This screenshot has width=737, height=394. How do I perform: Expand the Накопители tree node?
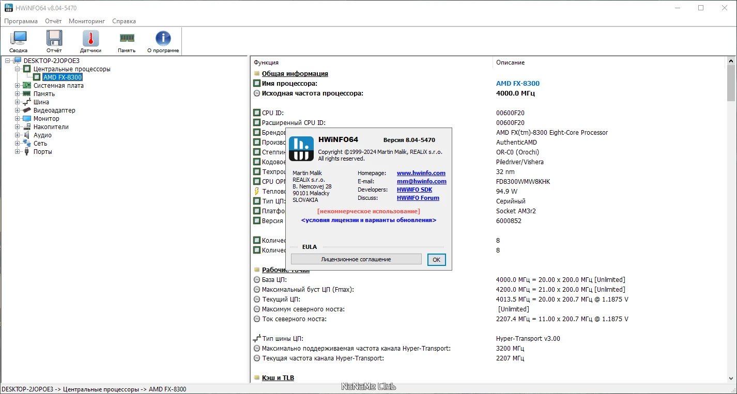point(17,127)
